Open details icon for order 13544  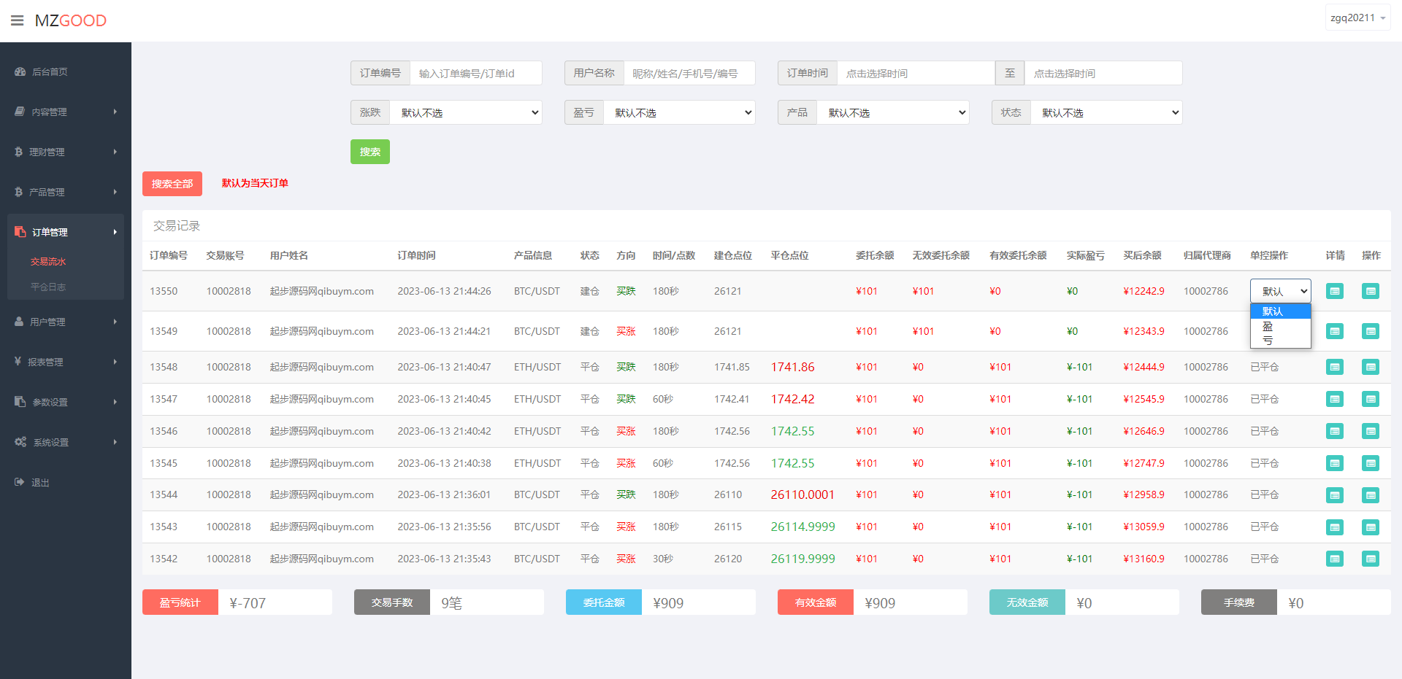tap(1334, 495)
